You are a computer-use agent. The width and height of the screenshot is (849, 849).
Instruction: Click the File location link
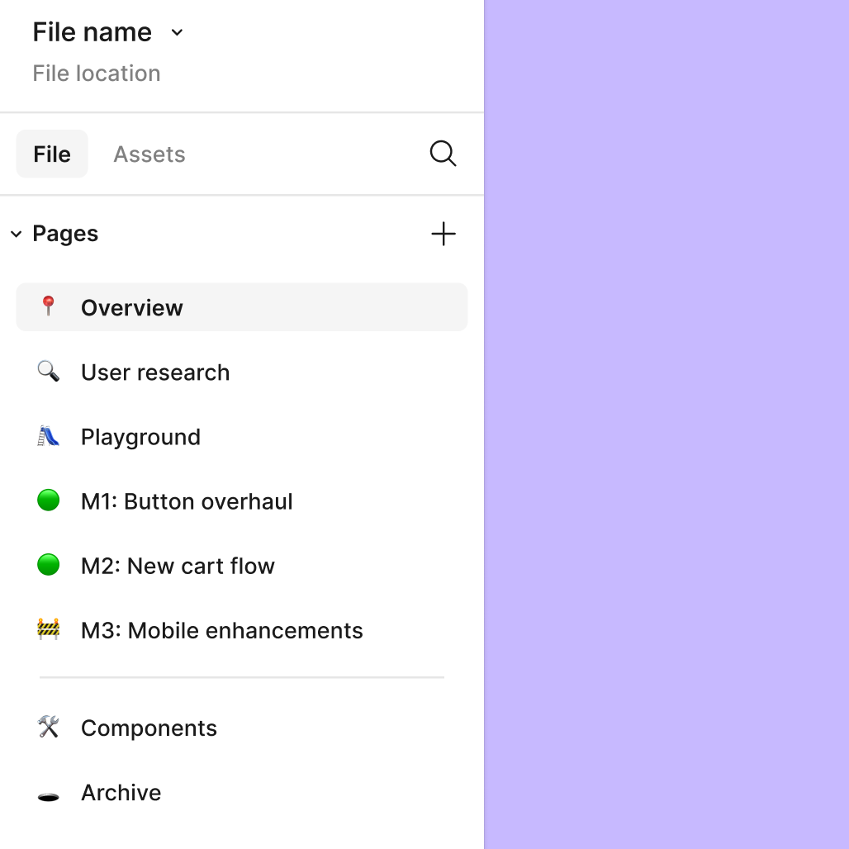coord(96,74)
